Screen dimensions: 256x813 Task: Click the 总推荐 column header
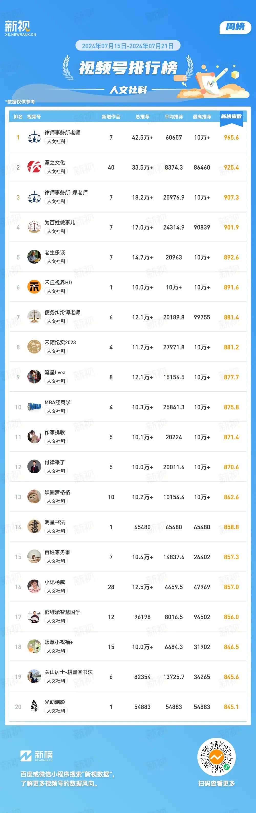[x=143, y=117]
